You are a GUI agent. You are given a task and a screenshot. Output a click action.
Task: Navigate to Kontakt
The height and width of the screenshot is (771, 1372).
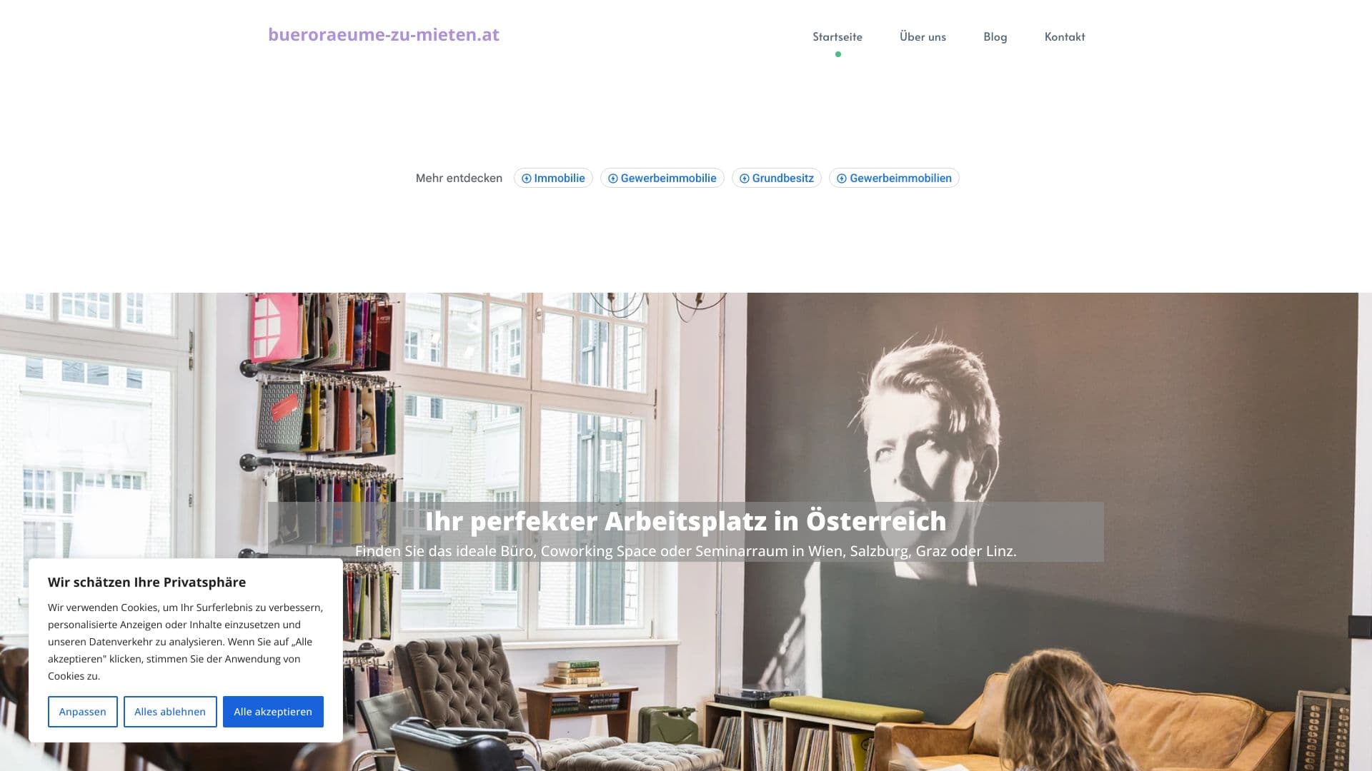pos(1064,36)
